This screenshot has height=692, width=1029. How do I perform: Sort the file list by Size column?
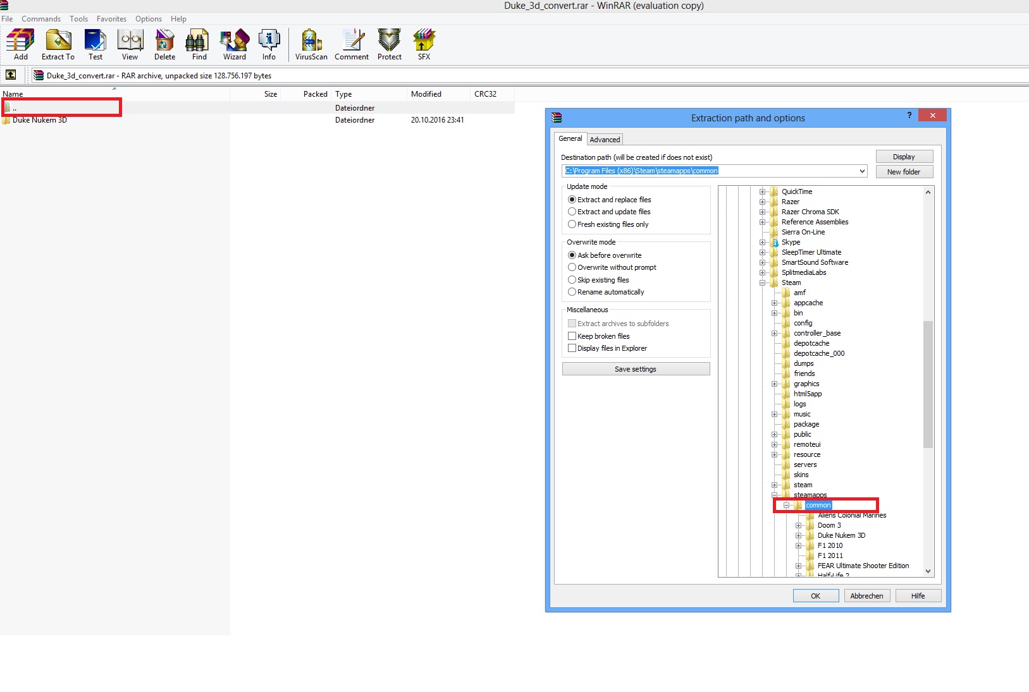(256, 94)
